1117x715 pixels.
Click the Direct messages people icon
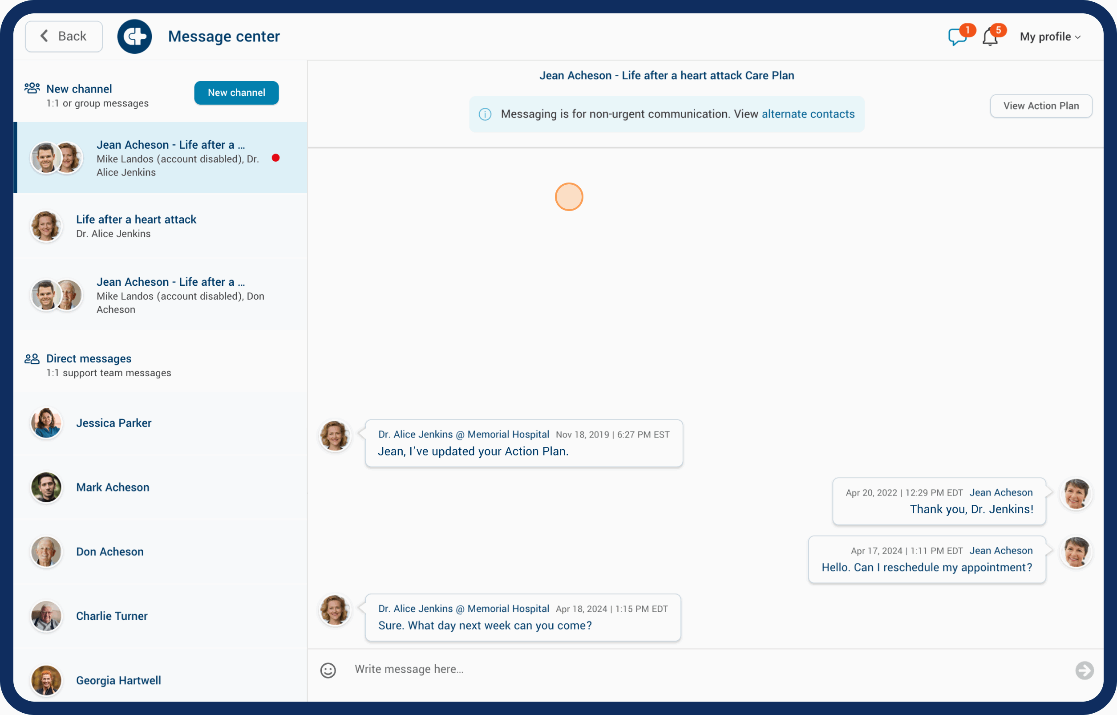tap(32, 358)
